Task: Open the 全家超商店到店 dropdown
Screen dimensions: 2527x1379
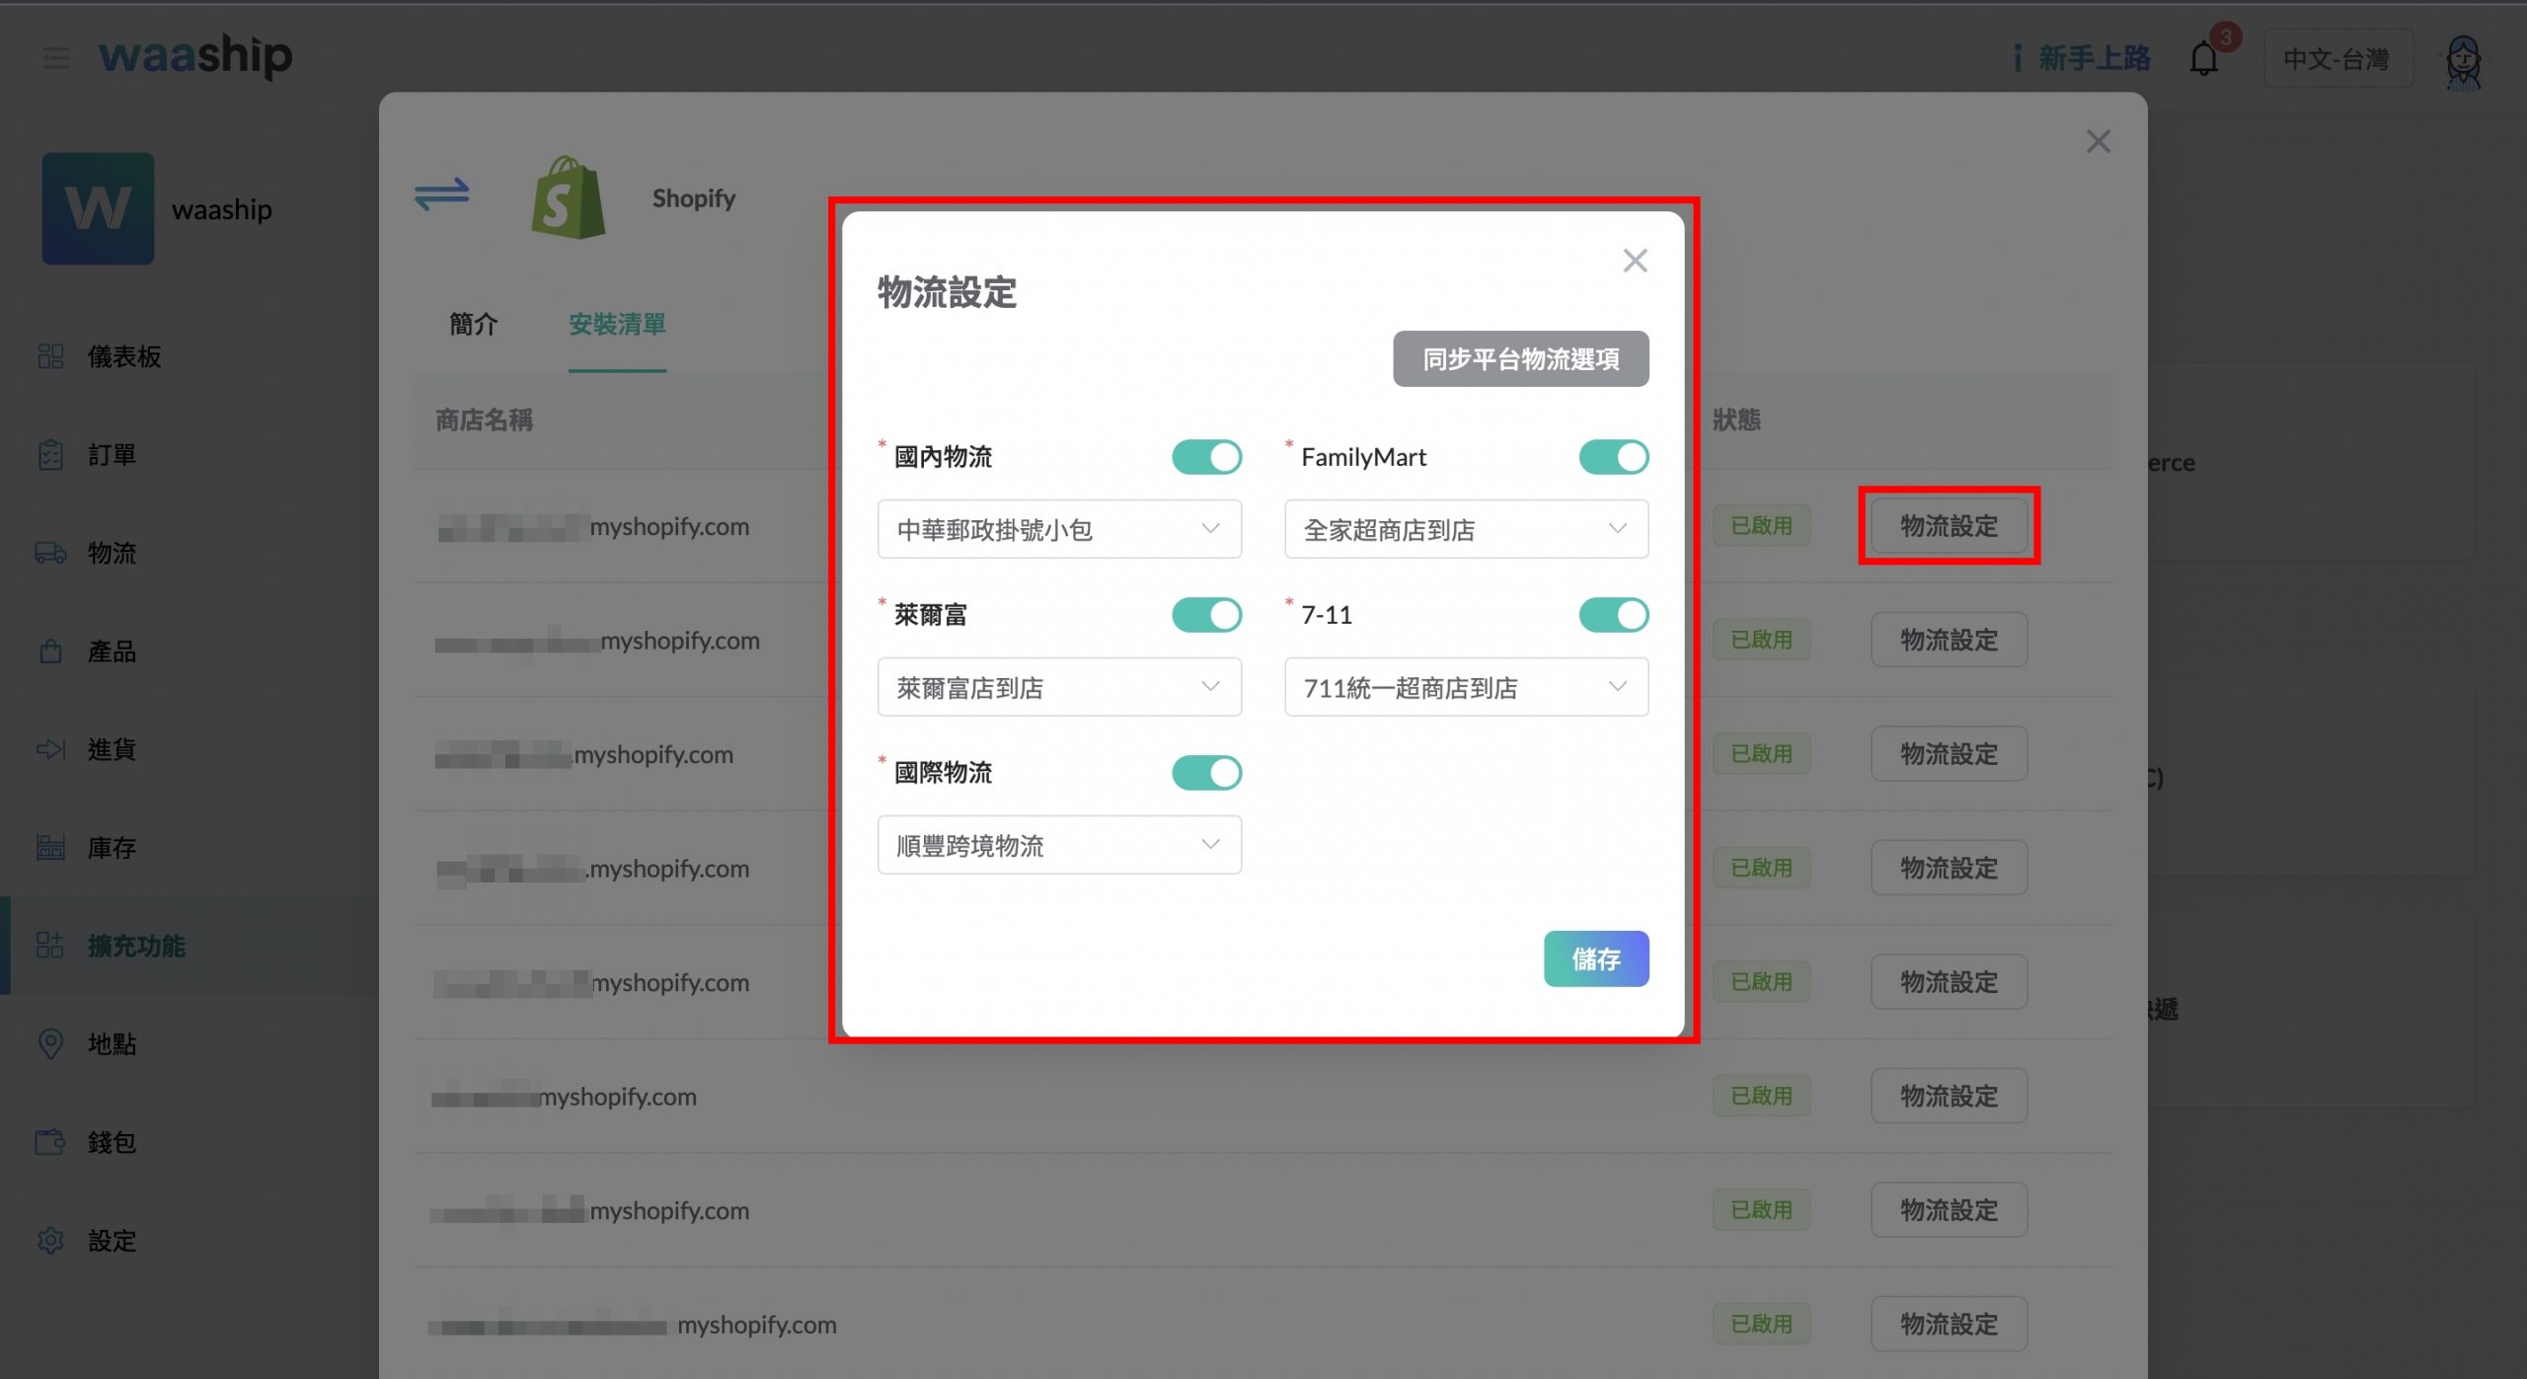Action: pos(1465,529)
